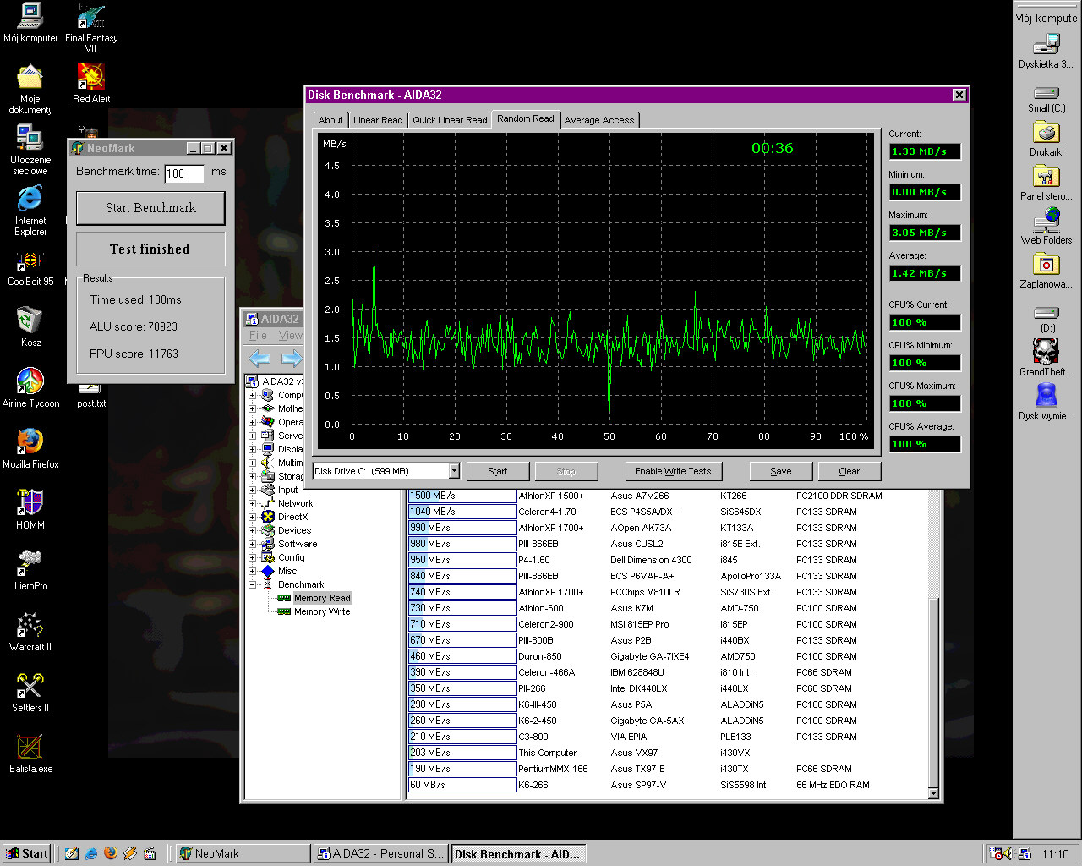Open the File menu in AIDA32
Viewport: 1082px width, 866px height.
tap(258, 336)
